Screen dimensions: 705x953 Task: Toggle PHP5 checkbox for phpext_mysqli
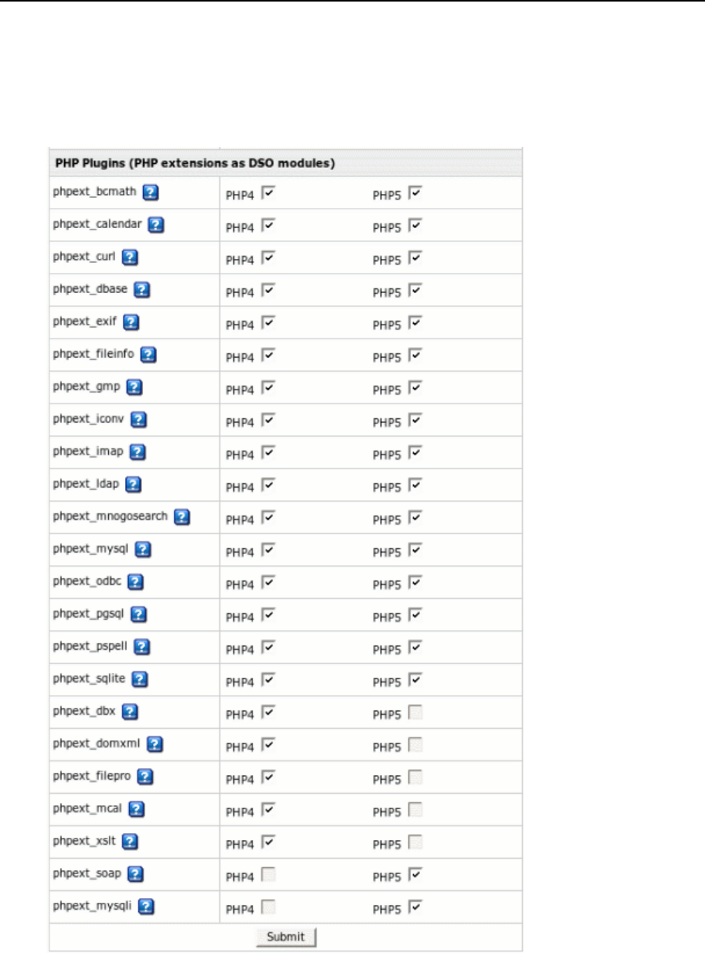coord(415,907)
